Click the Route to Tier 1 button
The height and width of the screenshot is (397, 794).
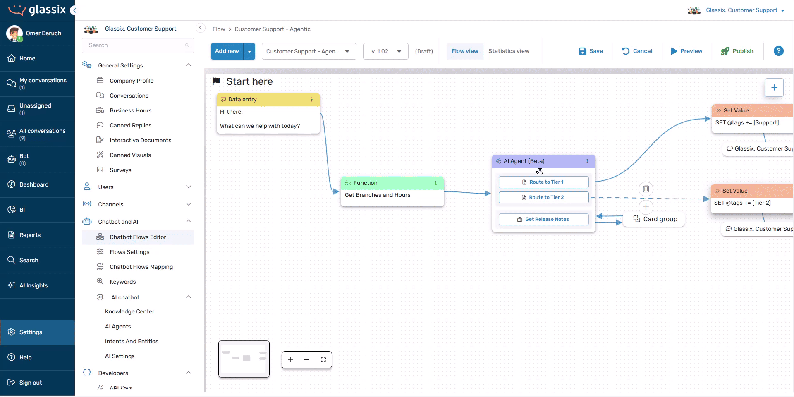pos(543,182)
